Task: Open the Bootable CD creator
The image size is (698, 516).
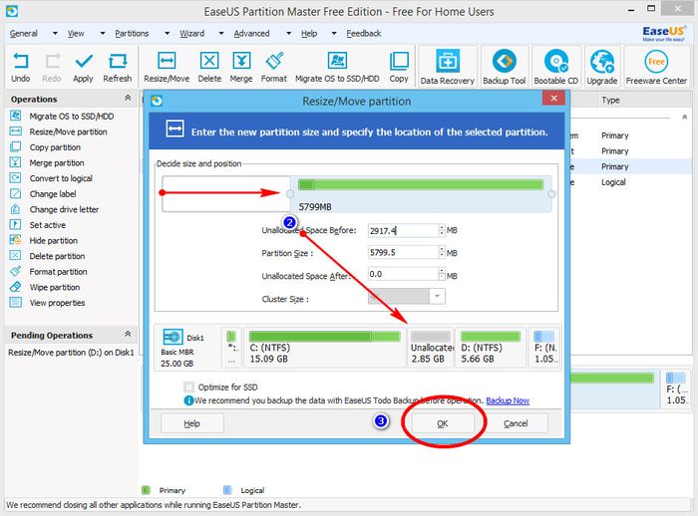Action: tap(556, 67)
